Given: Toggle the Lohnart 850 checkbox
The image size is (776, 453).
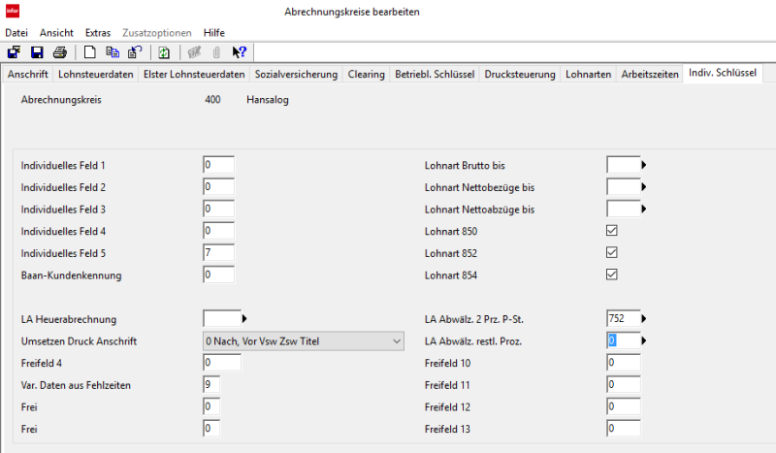Looking at the screenshot, I should click(612, 231).
